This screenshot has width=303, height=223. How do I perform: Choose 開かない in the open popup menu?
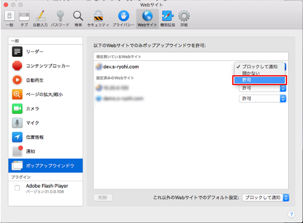point(259,73)
